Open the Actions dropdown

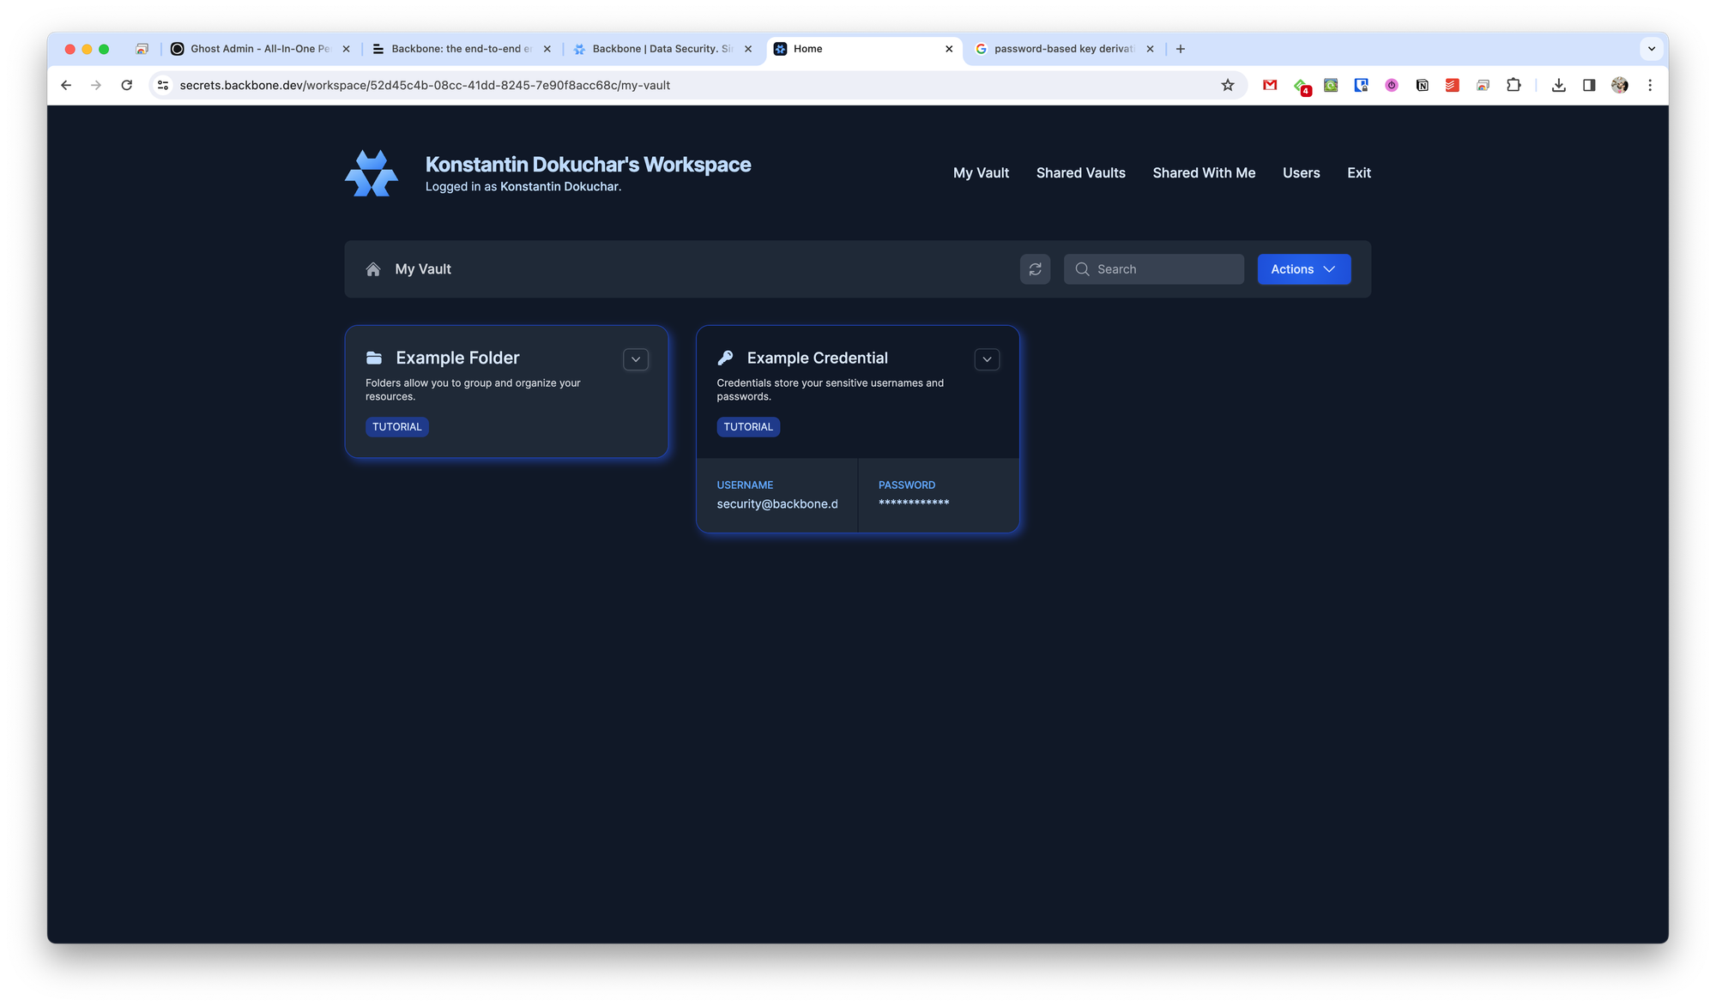1303,269
